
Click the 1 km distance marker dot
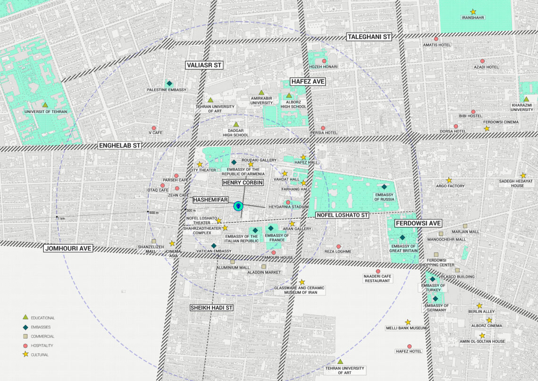57,217
